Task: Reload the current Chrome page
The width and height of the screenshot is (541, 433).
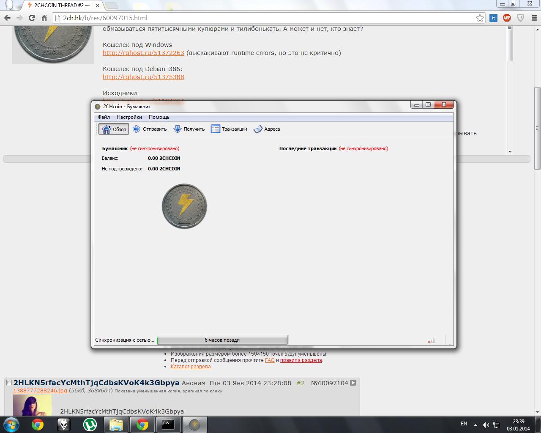Action: pyautogui.click(x=32, y=18)
